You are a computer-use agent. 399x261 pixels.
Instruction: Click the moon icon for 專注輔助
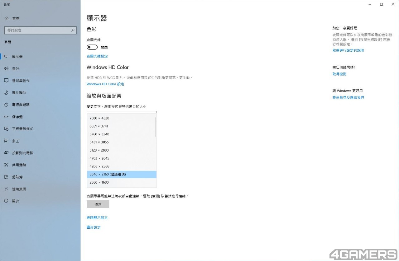(6, 93)
